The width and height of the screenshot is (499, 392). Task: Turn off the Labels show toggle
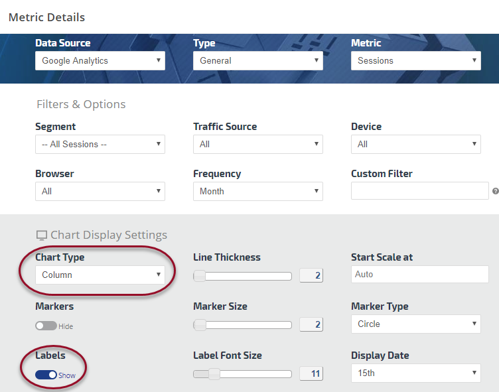(46, 375)
